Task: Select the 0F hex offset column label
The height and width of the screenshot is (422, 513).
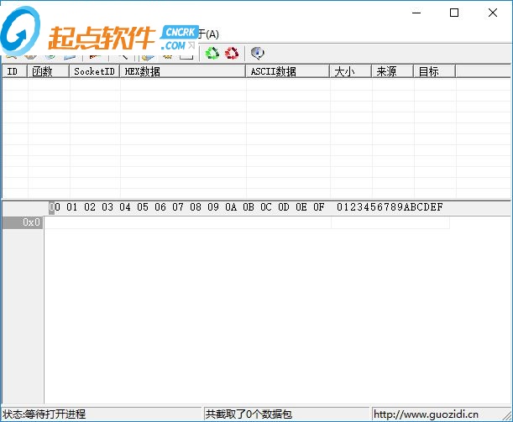Action: point(319,207)
